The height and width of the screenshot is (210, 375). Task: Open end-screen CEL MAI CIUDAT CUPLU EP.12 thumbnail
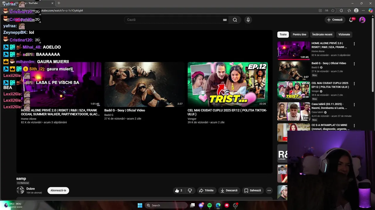coord(228,84)
